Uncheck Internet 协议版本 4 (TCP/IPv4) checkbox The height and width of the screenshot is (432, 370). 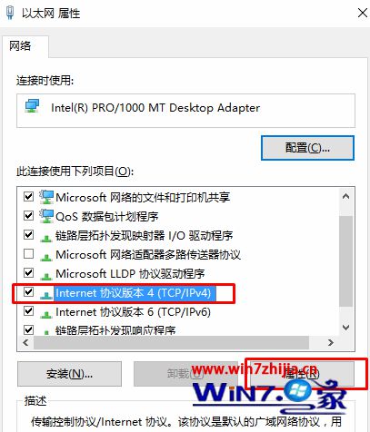point(28,291)
